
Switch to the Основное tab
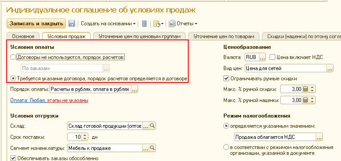pyautogui.click(x=23, y=36)
